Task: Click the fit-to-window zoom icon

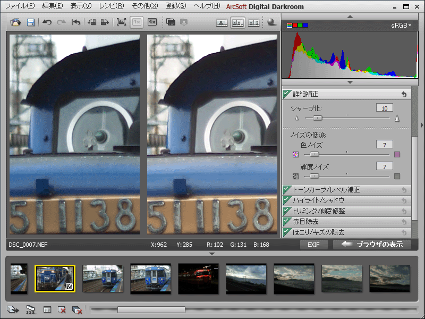Action: tap(121, 22)
